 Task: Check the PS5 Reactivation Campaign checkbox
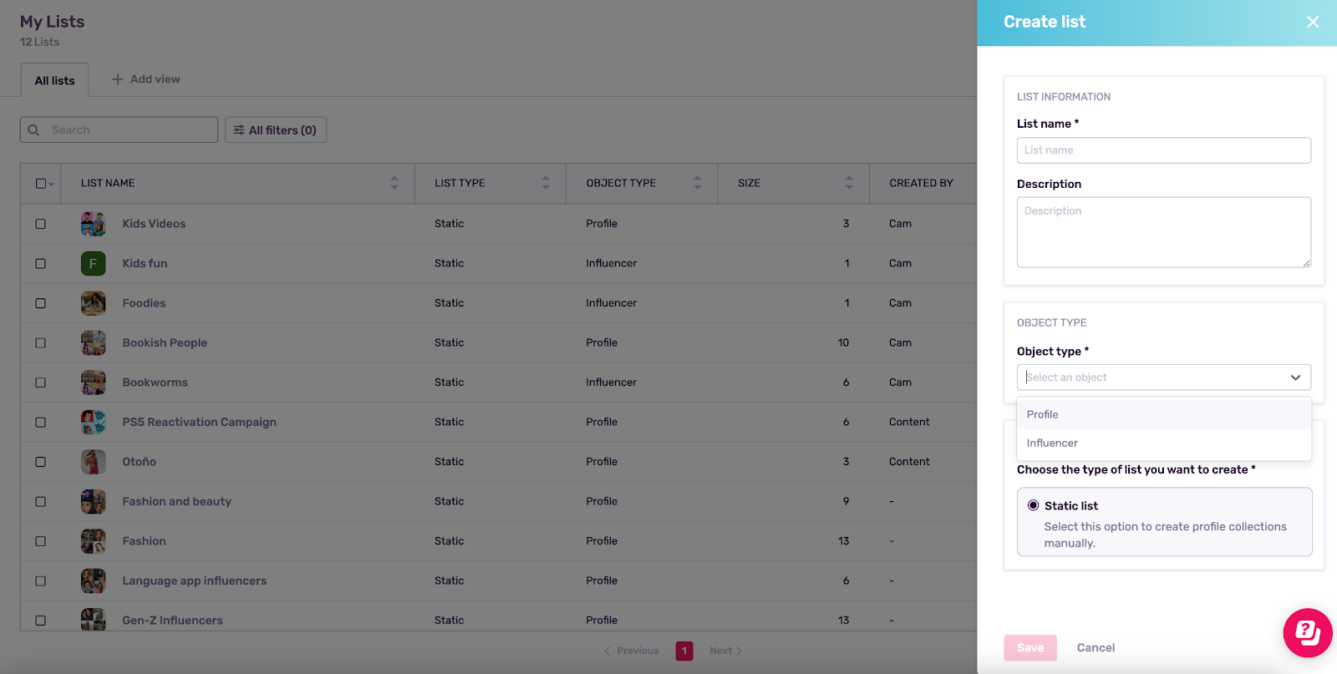point(40,423)
